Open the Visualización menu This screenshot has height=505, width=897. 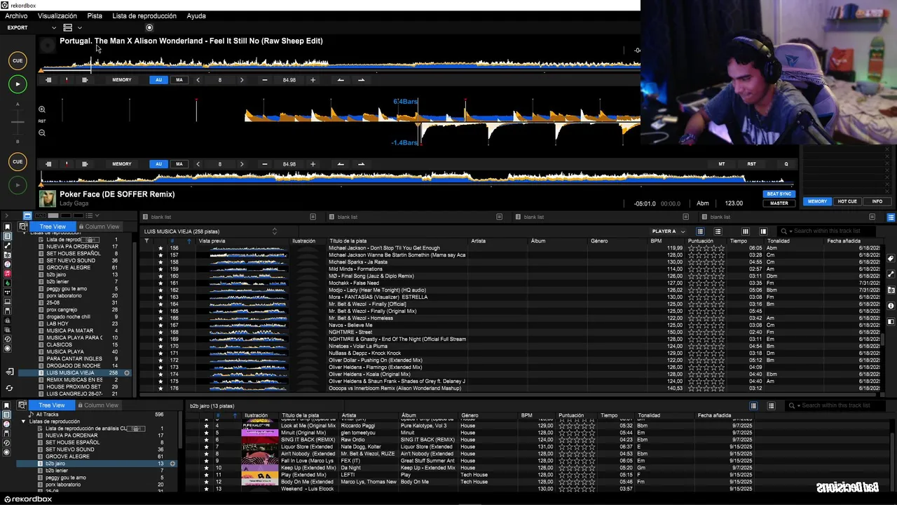click(57, 15)
